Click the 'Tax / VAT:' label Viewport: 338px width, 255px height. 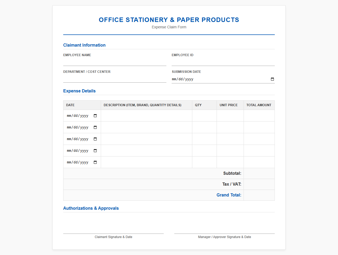[232, 184]
